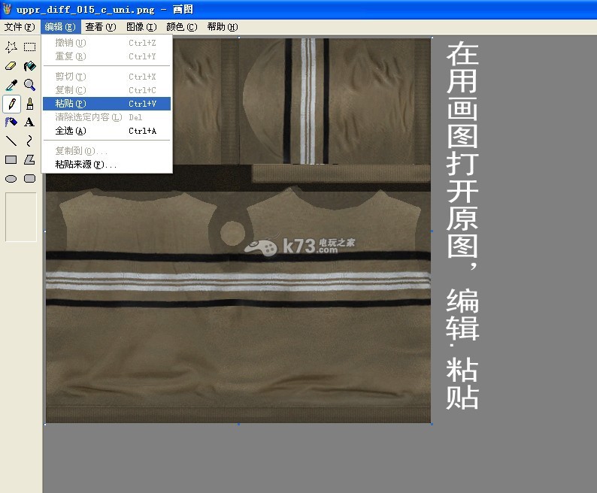
Task: Select the rectangular Select tool
Action: (x=29, y=47)
